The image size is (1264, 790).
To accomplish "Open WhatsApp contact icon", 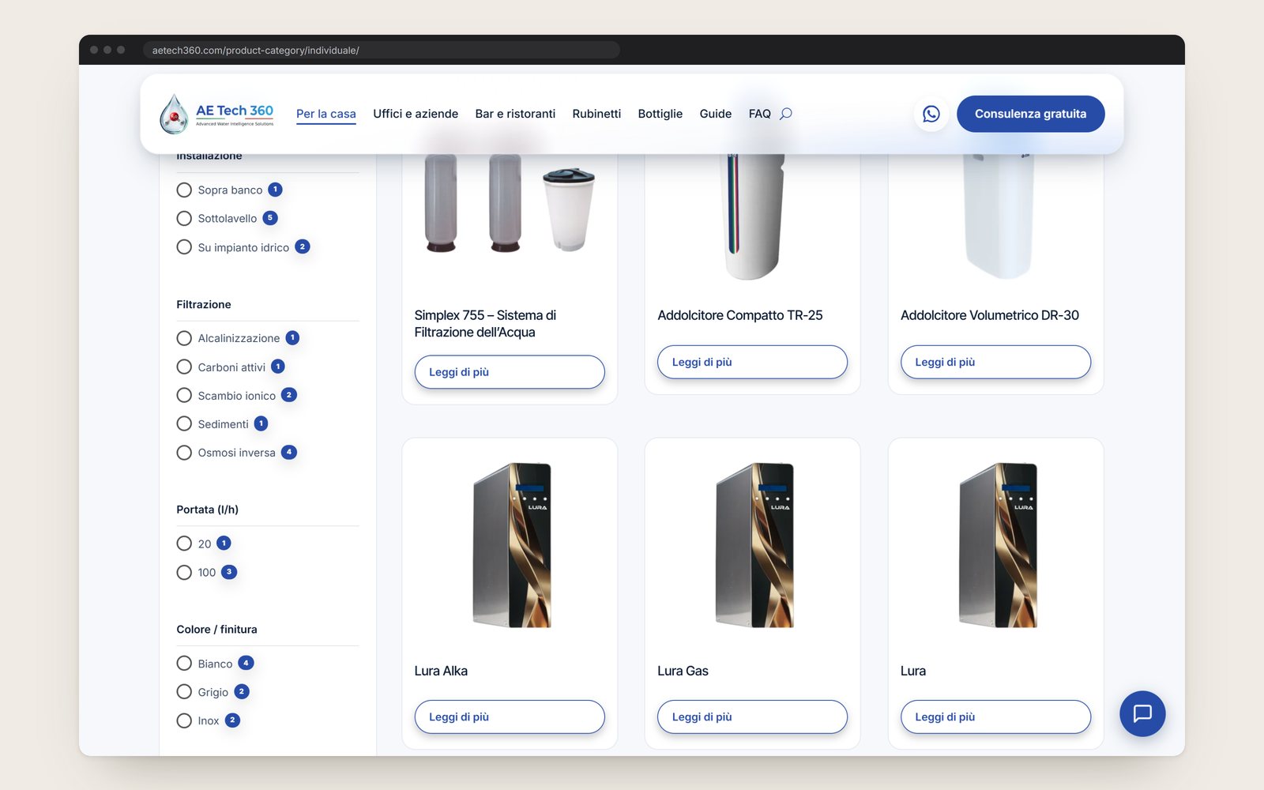I will coord(931,114).
